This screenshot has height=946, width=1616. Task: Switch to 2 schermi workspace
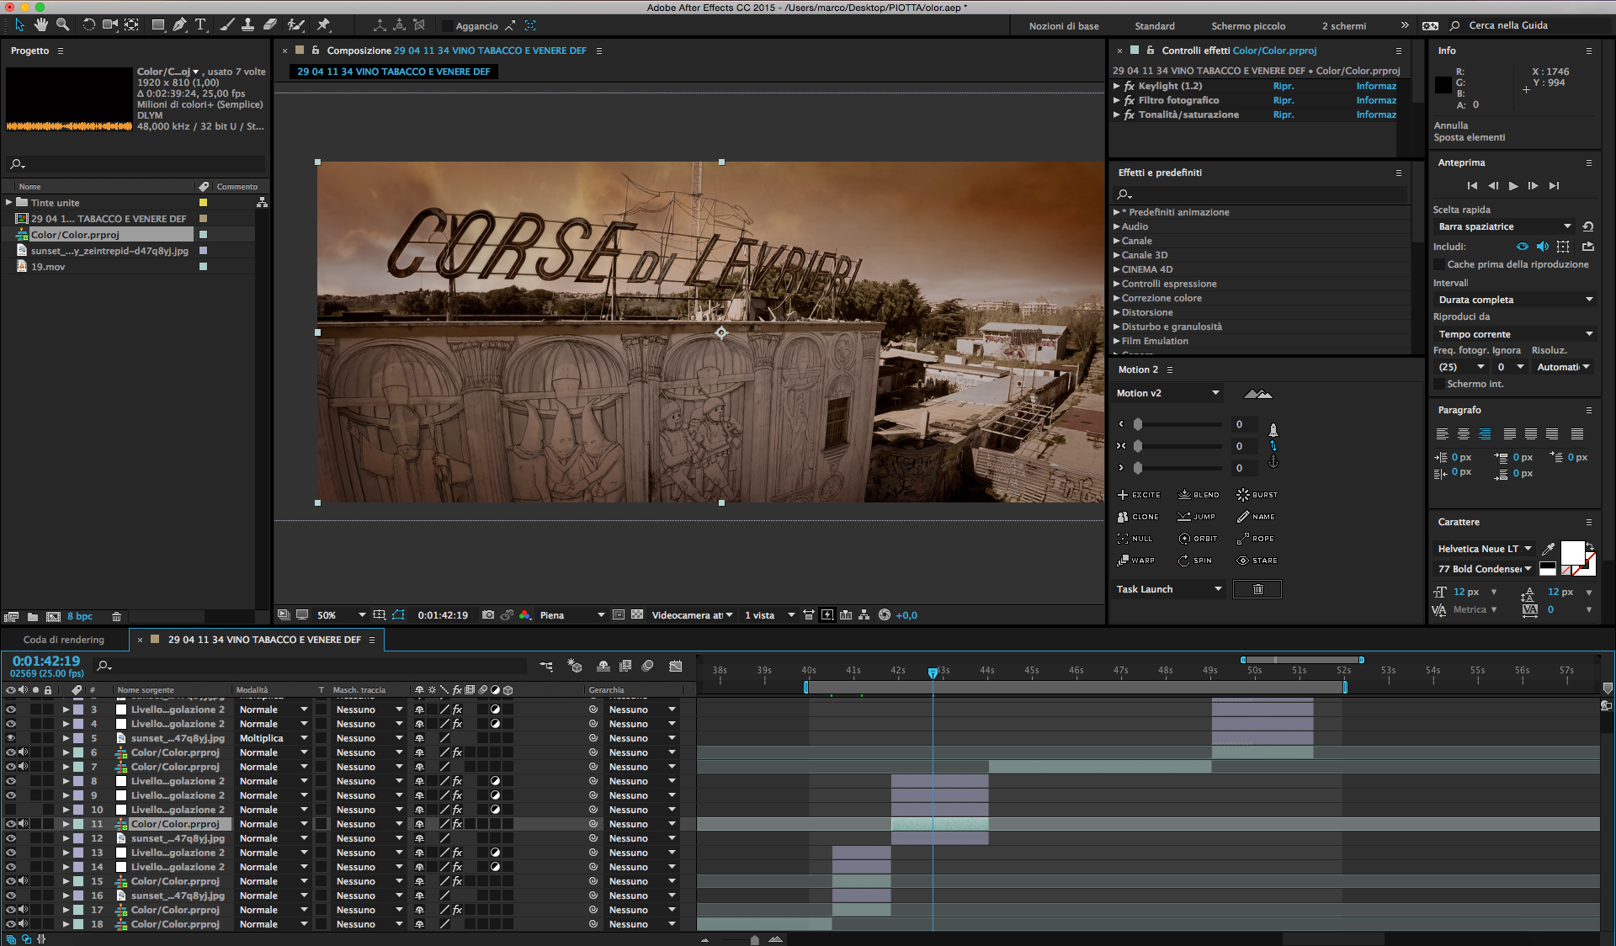click(1343, 26)
